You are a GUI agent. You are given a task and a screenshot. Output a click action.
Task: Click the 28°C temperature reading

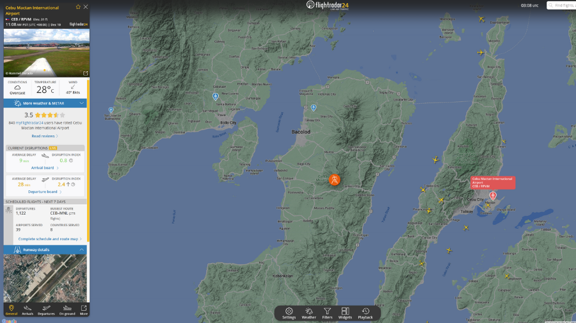tap(45, 89)
